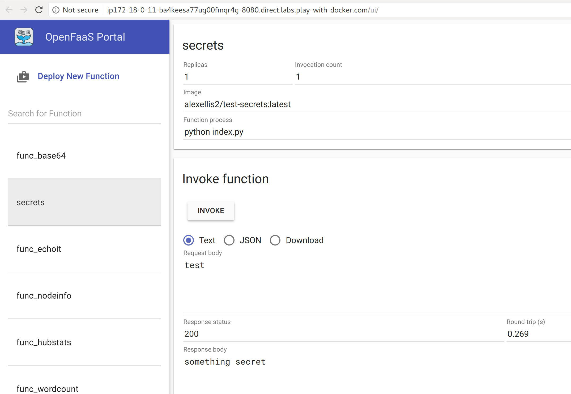
Task: Select the func_wordcount function
Action: tap(47, 388)
